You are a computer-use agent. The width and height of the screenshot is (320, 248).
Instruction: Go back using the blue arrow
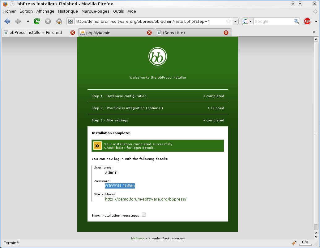[7, 21]
